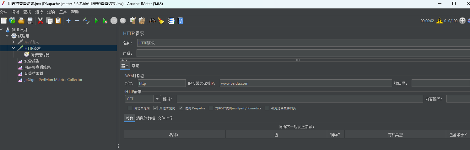Paste element using the clipboard icon
Screen dimensions: 470x150
(58, 21)
